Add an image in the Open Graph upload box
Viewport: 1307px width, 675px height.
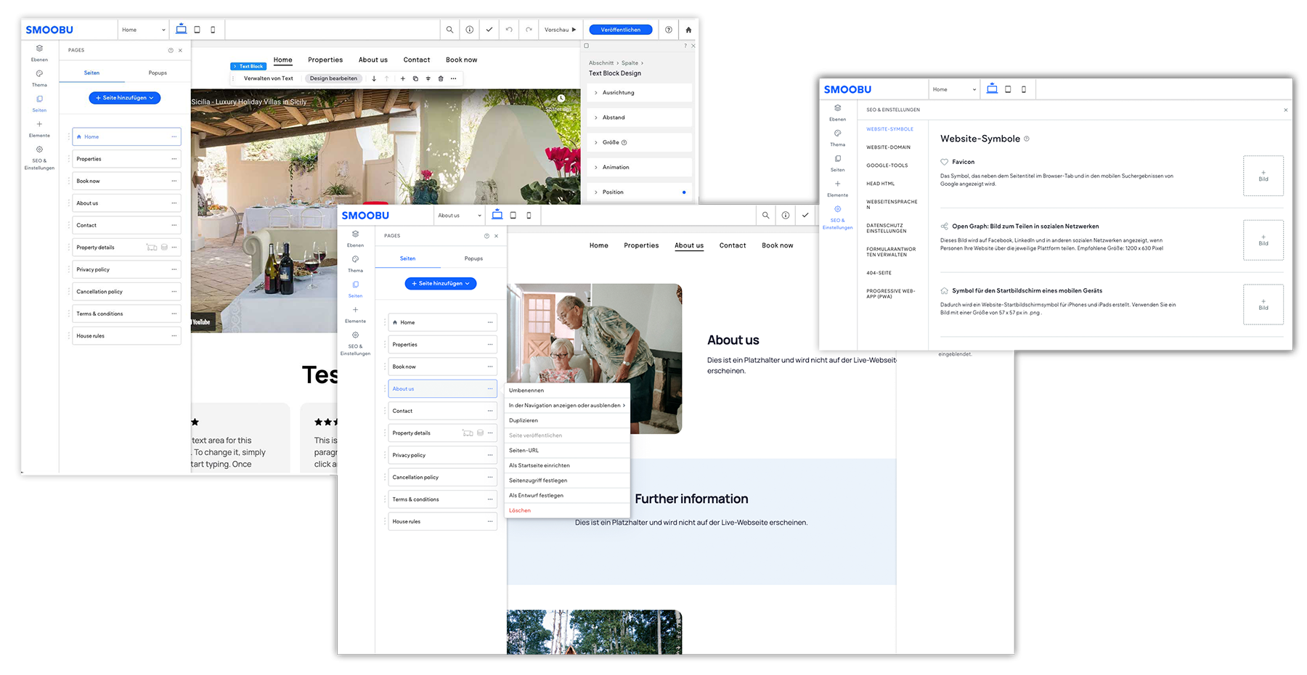point(1263,240)
